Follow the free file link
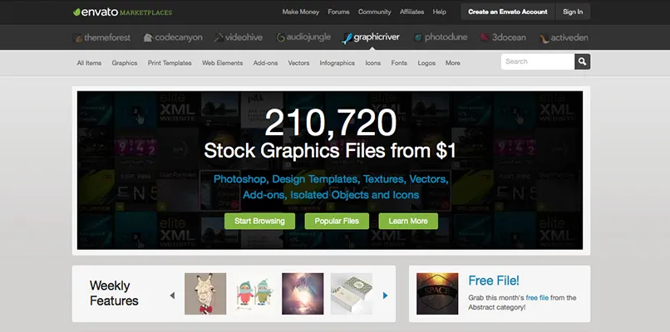Image resolution: width=670 pixels, height=332 pixels. click(537, 298)
